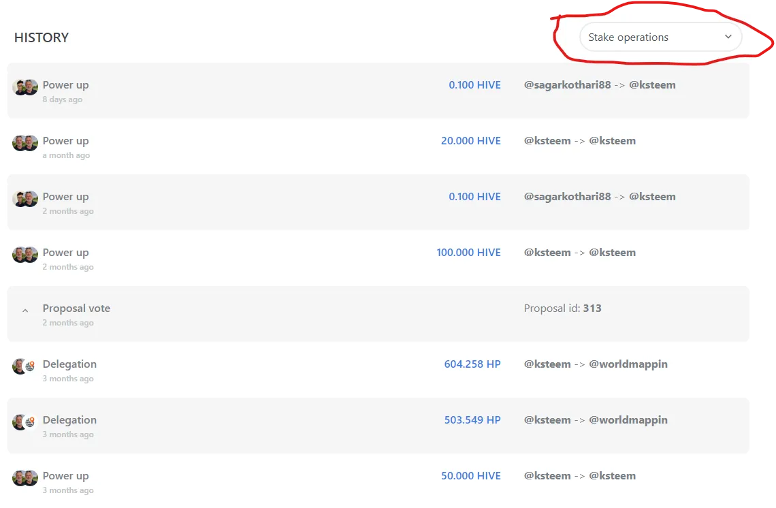This screenshot has height=508, width=776.
Task: Click the 604.258 HP amount
Action: click(x=472, y=364)
